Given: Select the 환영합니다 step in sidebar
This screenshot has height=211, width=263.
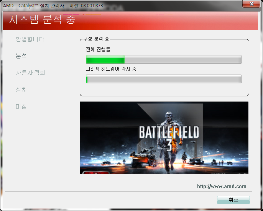Looking at the screenshot, I should (x=30, y=39).
